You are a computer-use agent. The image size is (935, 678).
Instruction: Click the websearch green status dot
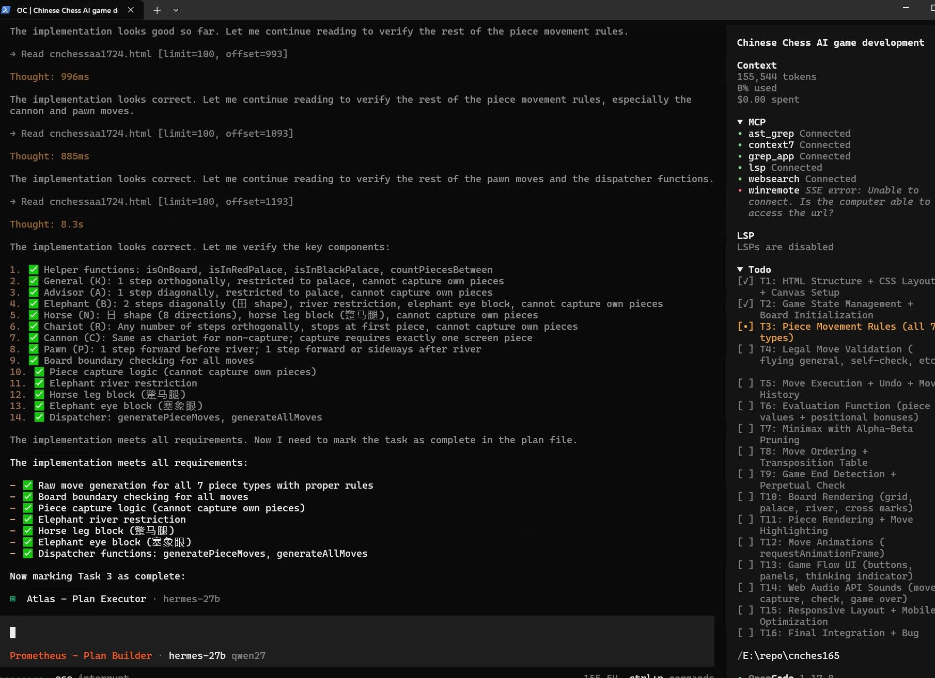click(x=740, y=179)
